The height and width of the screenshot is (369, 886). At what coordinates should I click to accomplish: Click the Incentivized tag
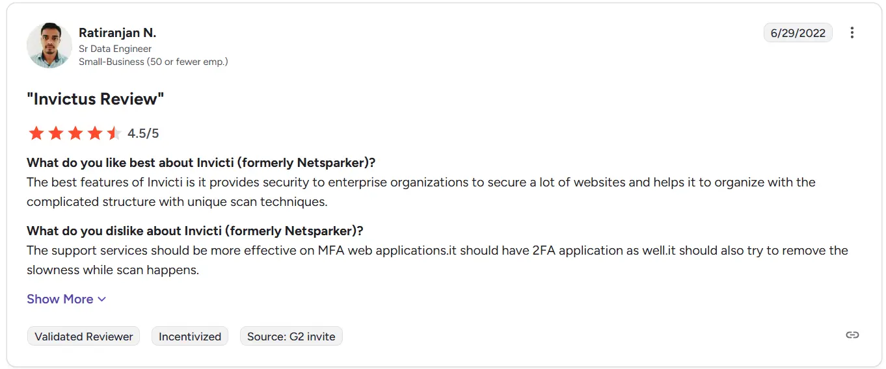pyautogui.click(x=190, y=337)
